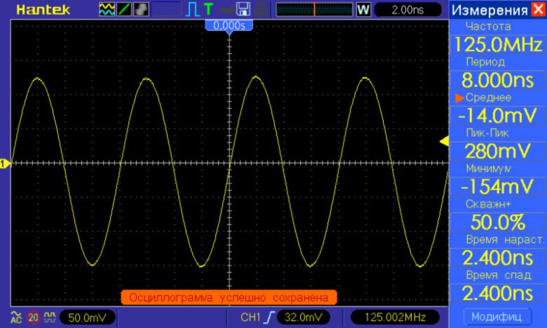Click the 50.0mV vertical scale field
The image size is (547, 328).
(x=87, y=317)
